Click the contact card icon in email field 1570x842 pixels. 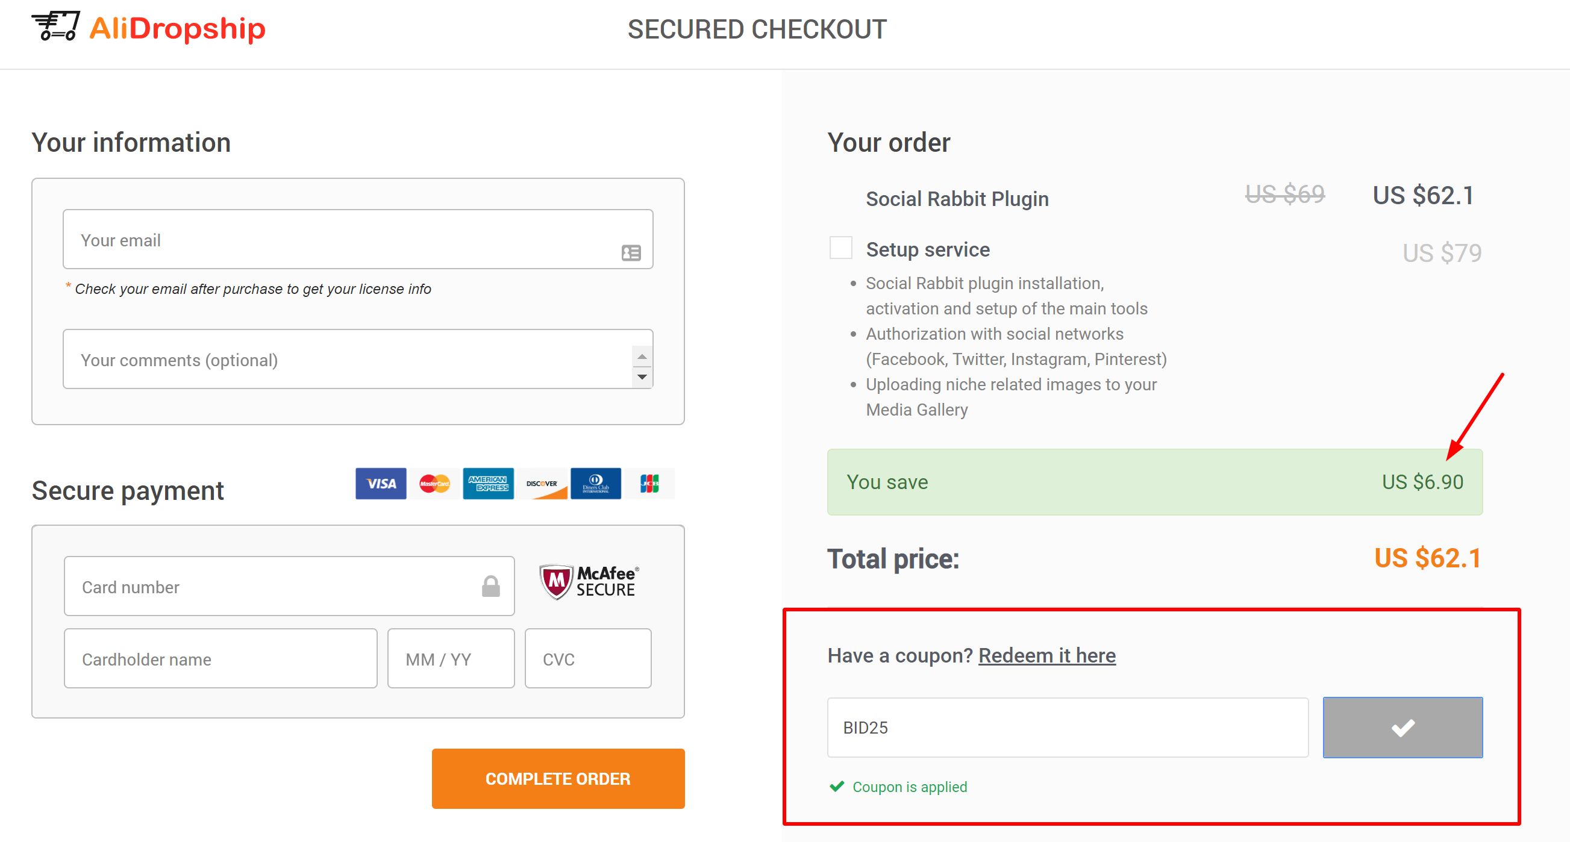(x=631, y=252)
